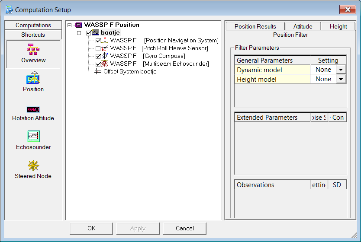Click the Setting column header
361x242 pixels.
(328, 60)
